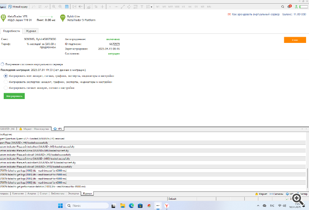This screenshot has width=309, height=210.
Task: Open notifications icon with red badge
Action: [x=289, y=7]
